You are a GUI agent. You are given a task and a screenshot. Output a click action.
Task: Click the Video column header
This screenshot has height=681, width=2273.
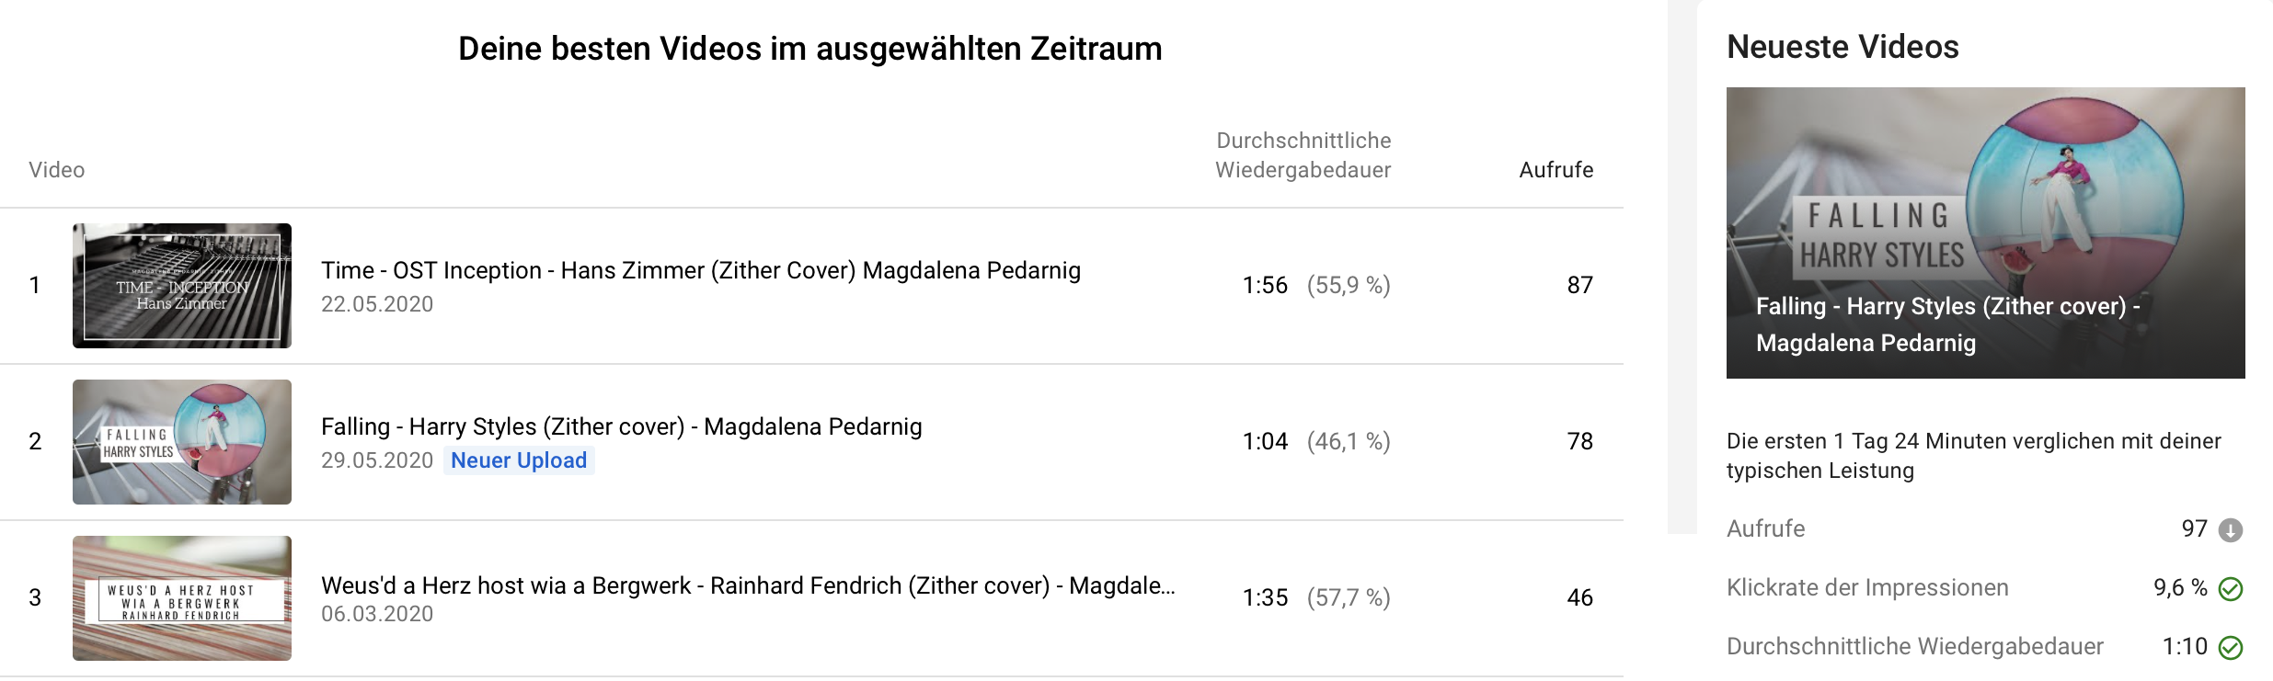click(56, 170)
